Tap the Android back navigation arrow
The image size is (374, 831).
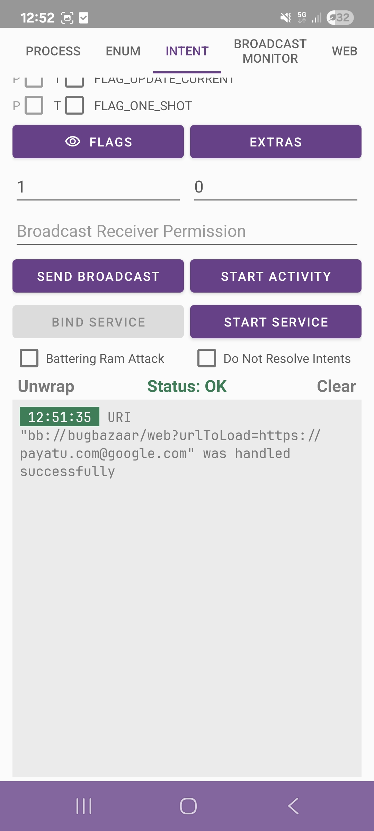(293, 806)
